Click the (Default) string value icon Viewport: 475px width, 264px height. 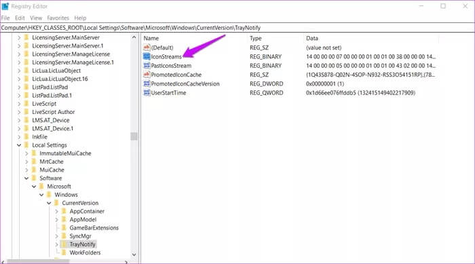[x=147, y=48]
